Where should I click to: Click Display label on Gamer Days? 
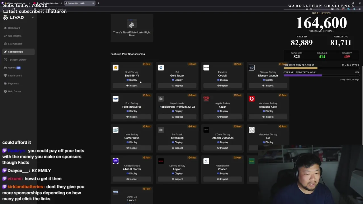click(x=132, y=142)
